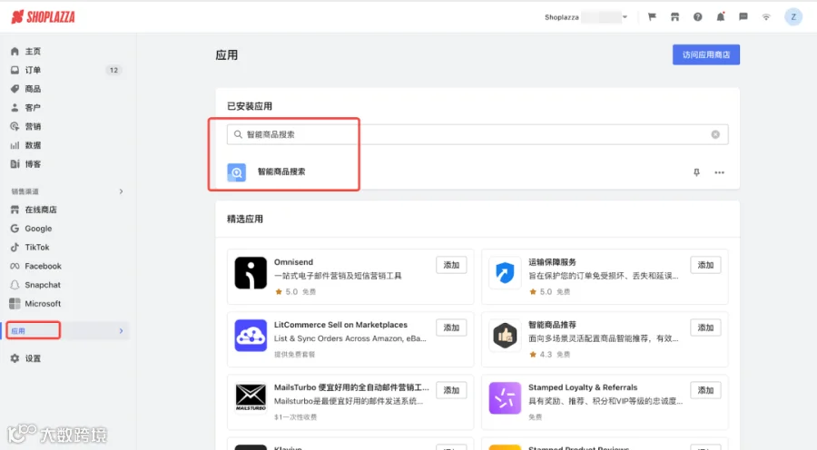The width and height of the screenshot is (817, 450).
Task: Click the 精选应用 section heading
Action: pos(245,219)
